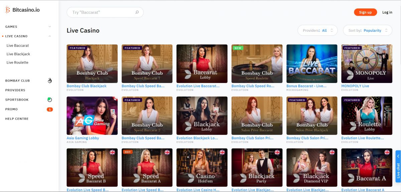Open the Blackjack Party thumbnail
The width and height of the screenshot is (401, 192).
click(257, 168)
